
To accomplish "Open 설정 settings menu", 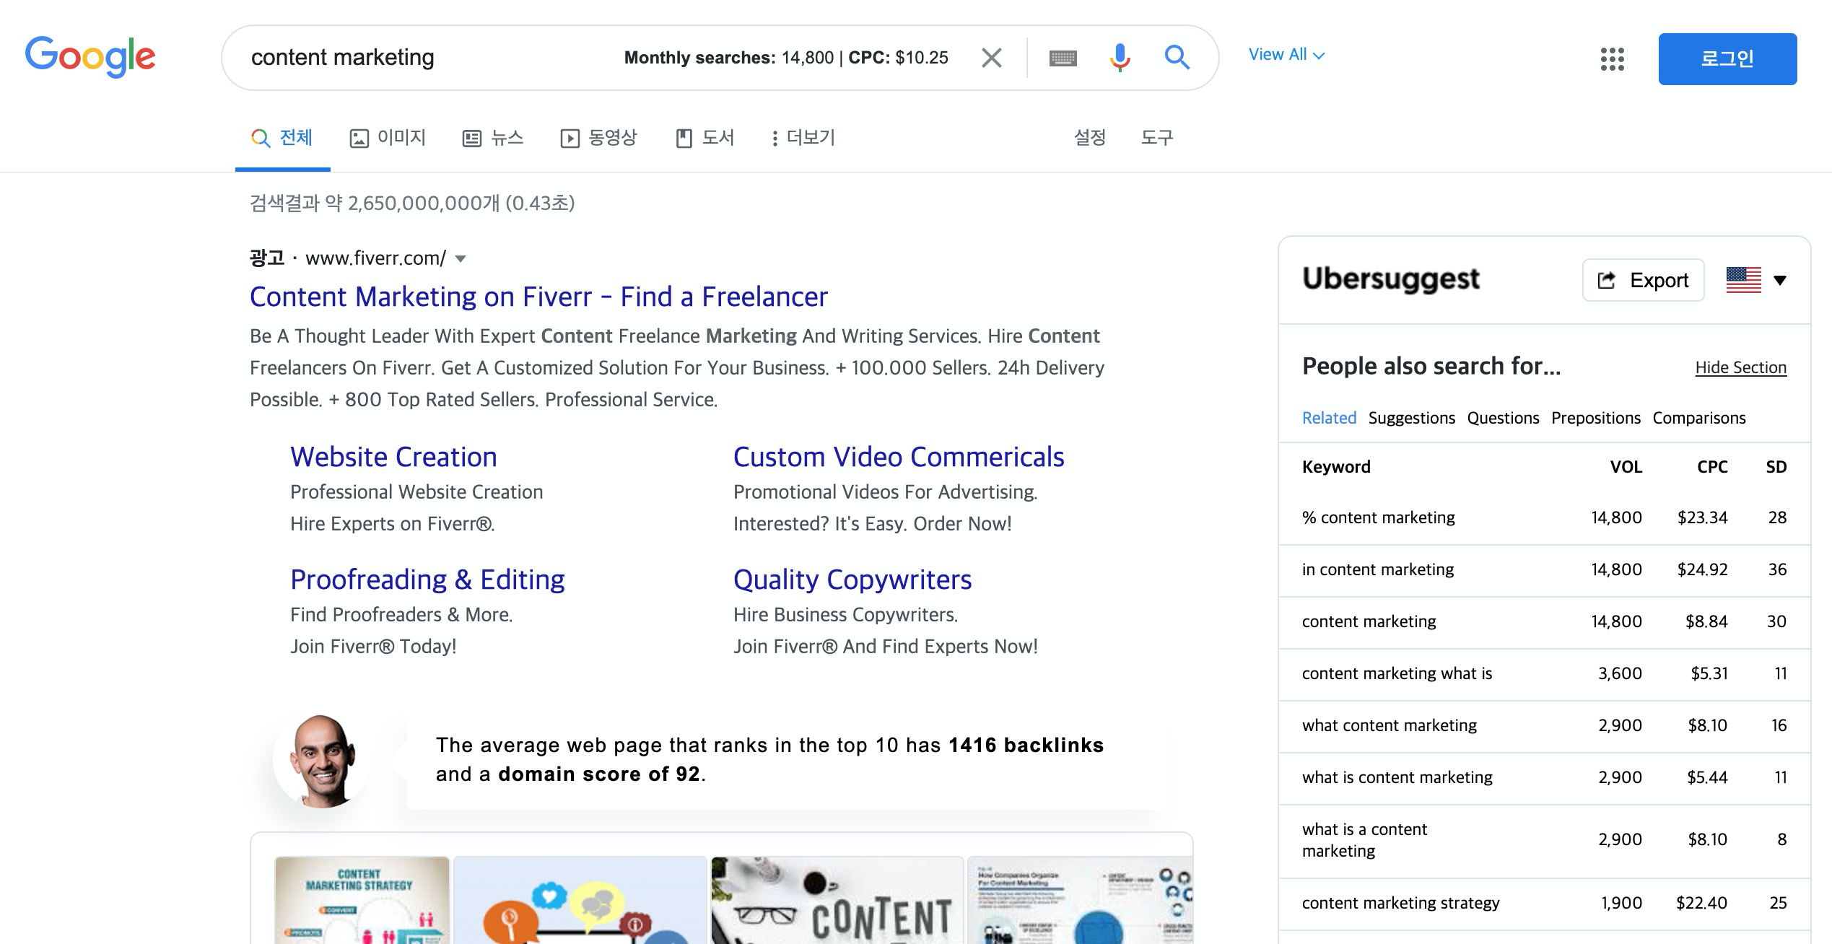I will [x=1090, y=137].
